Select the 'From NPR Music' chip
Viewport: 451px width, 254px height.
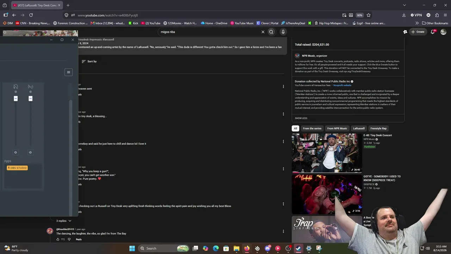point(337,128)
